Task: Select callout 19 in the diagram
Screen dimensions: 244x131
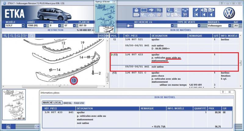Action: coord(82,43)
